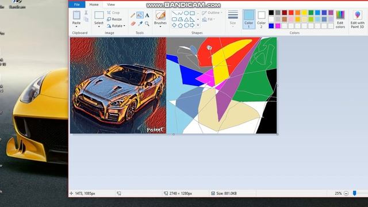This screenshot has width=368, height=207.
Task: Click the zoom out minus button
Action: [346, 193]
